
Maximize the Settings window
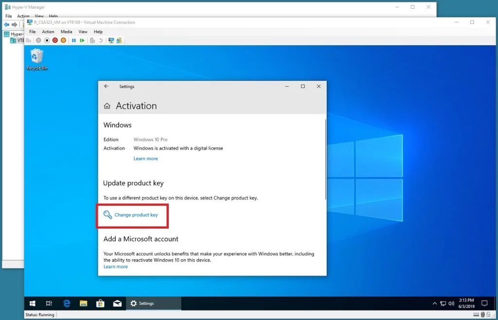tap(302, 87)
